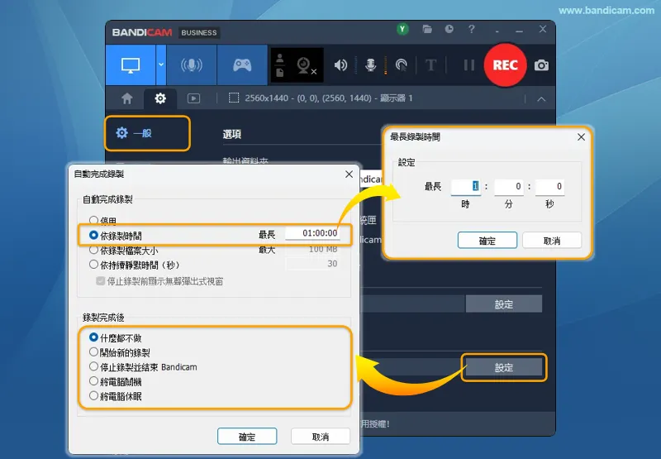Confirm 最長錄製時間 dialog with 確定
This screenshot has width=661, height=459.
pyautogui.click(x=487, y=241)
